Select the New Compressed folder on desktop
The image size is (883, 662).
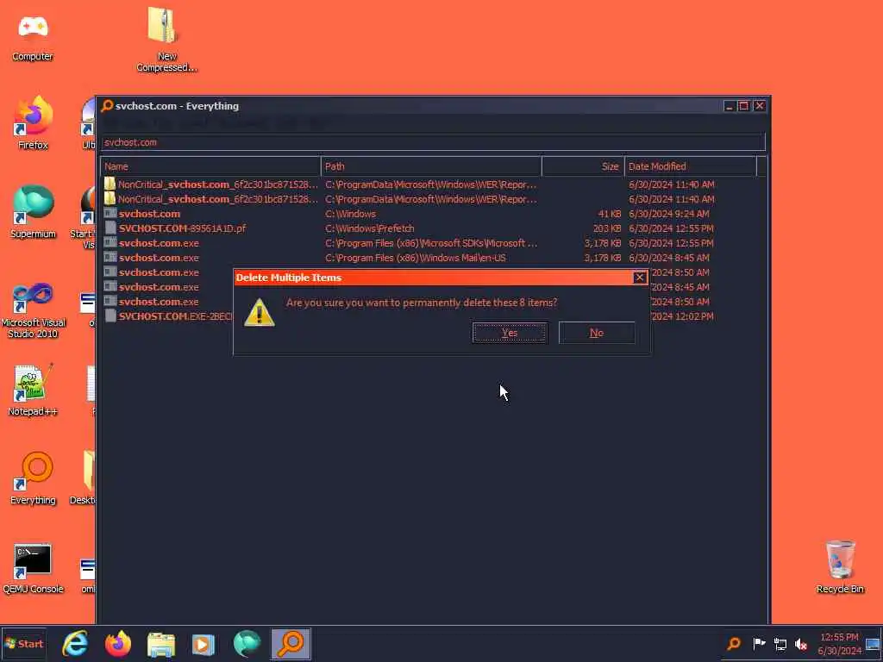click(166, 40)
